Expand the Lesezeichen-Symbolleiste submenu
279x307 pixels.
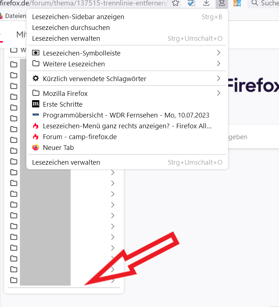[127, 53]
